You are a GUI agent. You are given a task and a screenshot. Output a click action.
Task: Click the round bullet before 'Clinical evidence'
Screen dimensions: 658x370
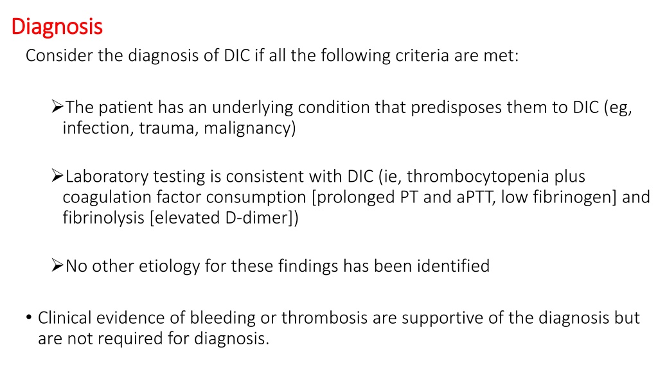pyautogui.click(x=28, y=317)
